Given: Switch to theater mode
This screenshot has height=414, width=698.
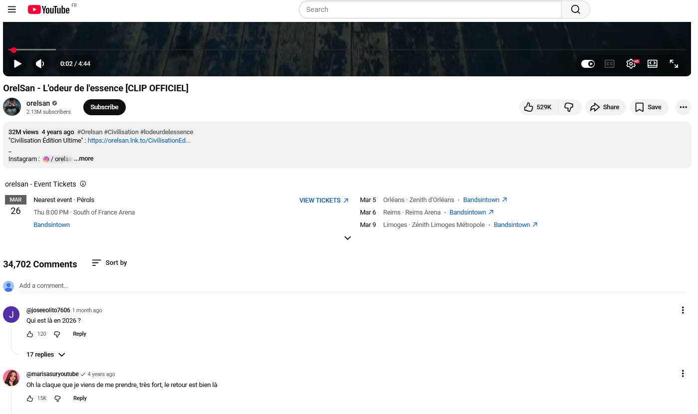Looking at the screenshot, I should point(652,64).
